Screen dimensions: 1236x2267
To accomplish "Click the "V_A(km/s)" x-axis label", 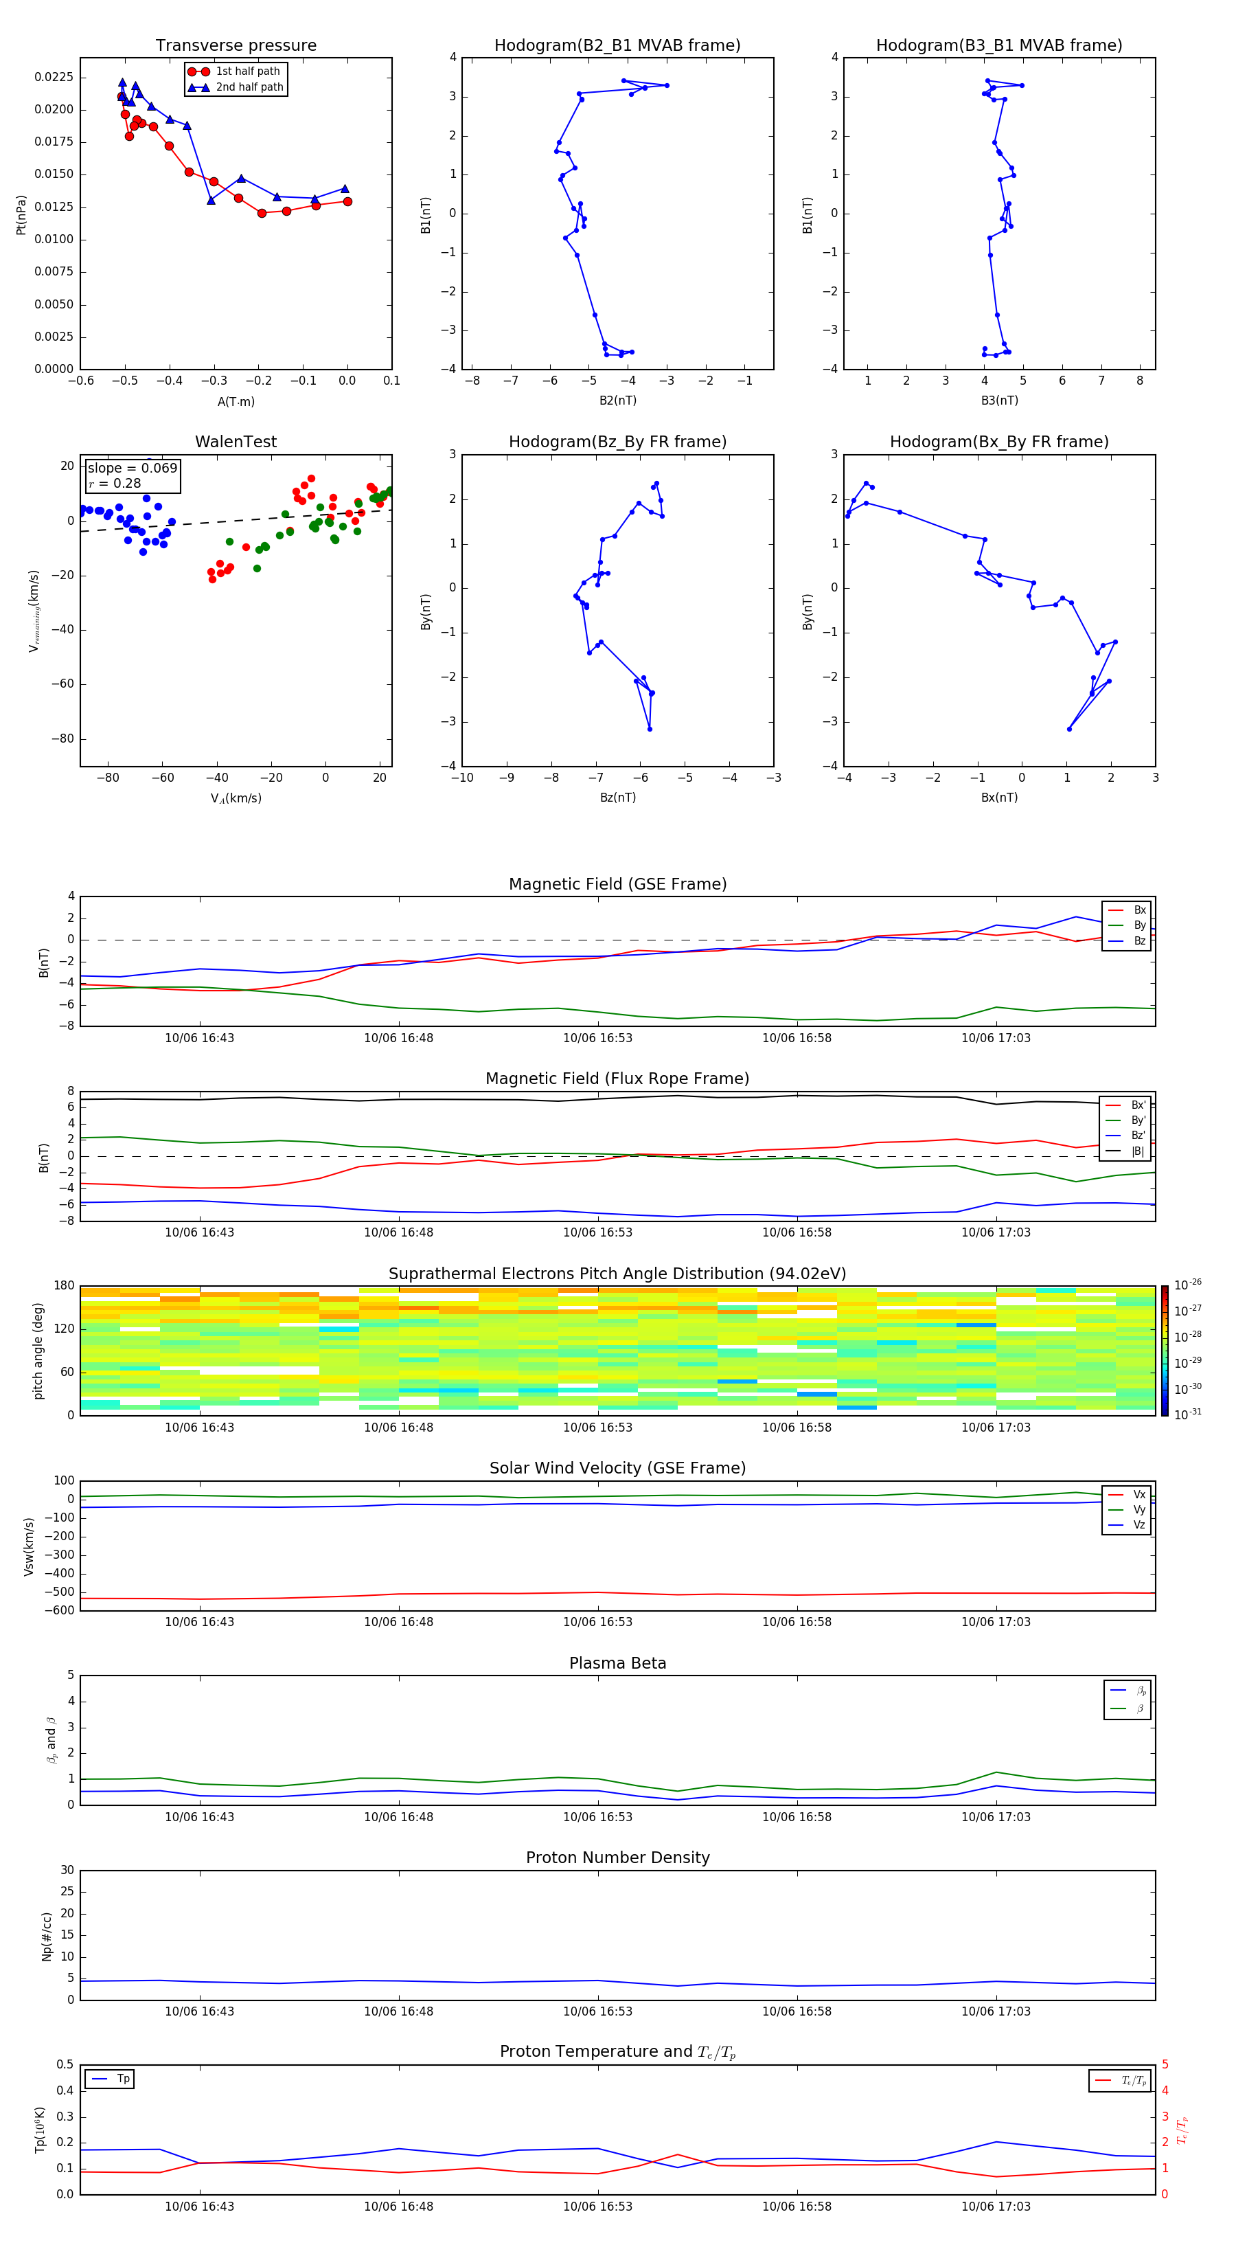I will pyautogui.click(x=236, y=798).
